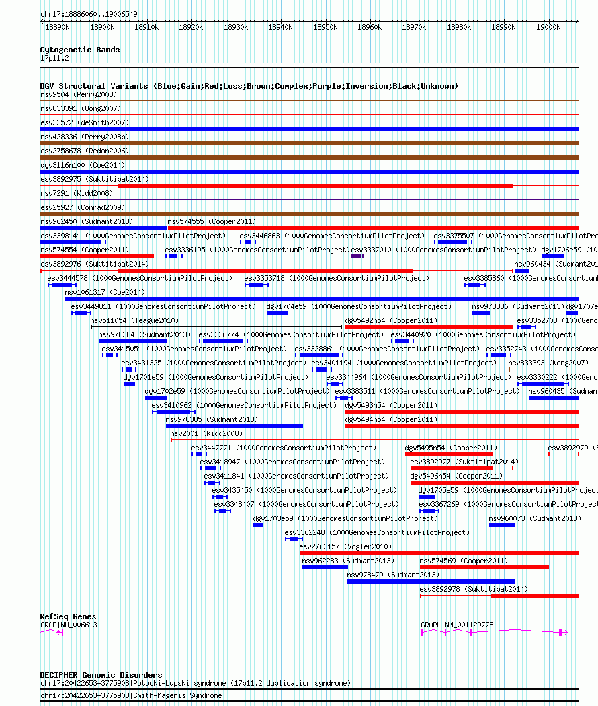598x706 pixels.
Task: Open dgv5494n54 (Cooper2011) label
Action: [x=391, y=420]
